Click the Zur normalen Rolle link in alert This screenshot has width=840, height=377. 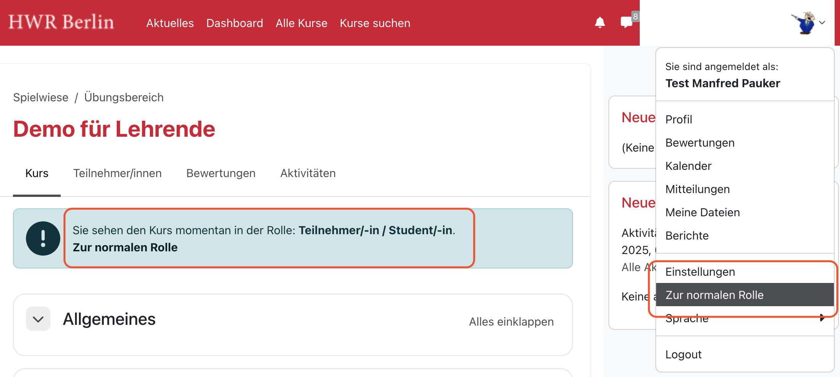125,247
